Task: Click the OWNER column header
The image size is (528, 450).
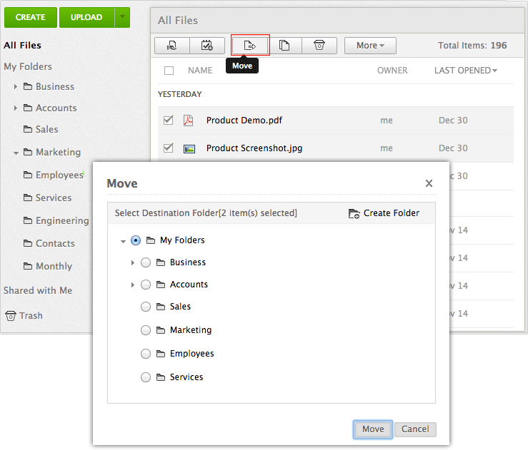Action: (392, 71)
